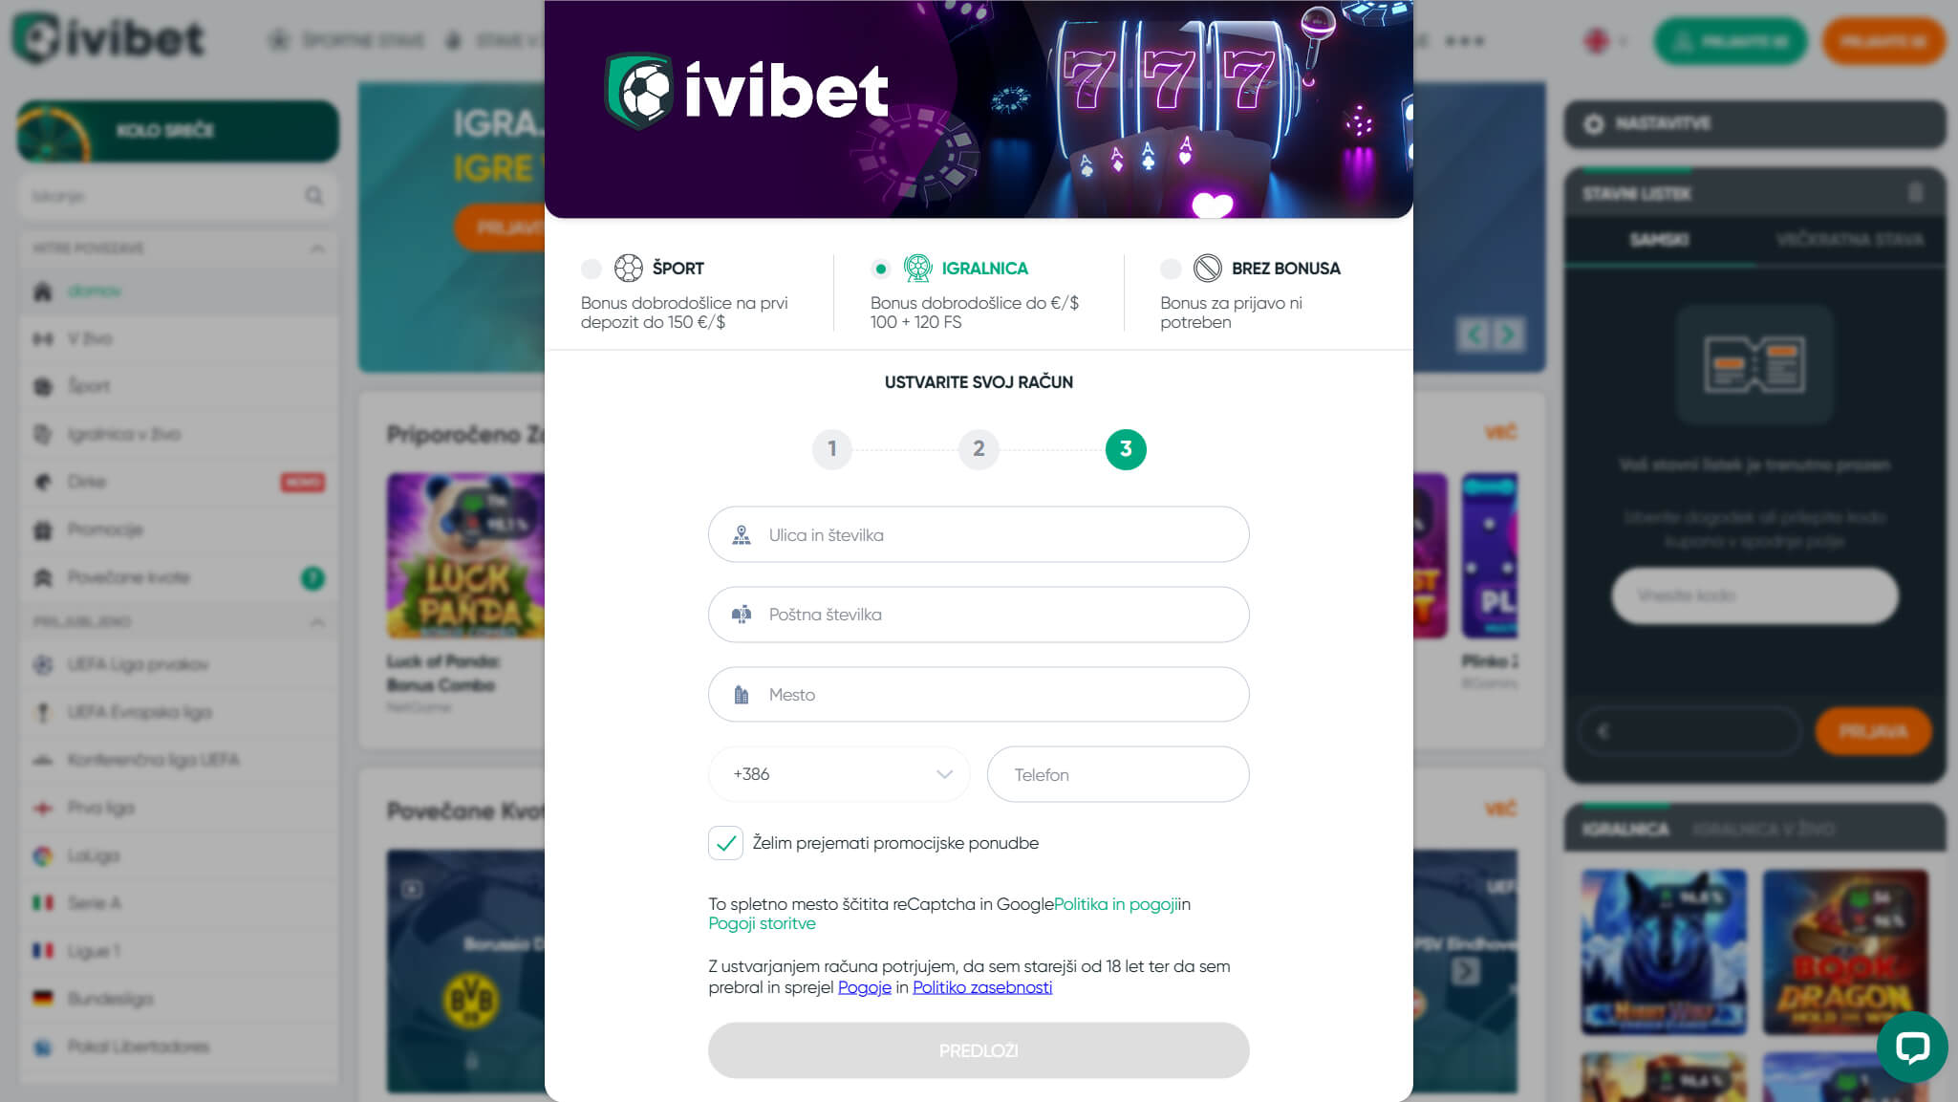Click the Predloži submit button
Screen dimensions: 1958x1102
[979, 1051]
